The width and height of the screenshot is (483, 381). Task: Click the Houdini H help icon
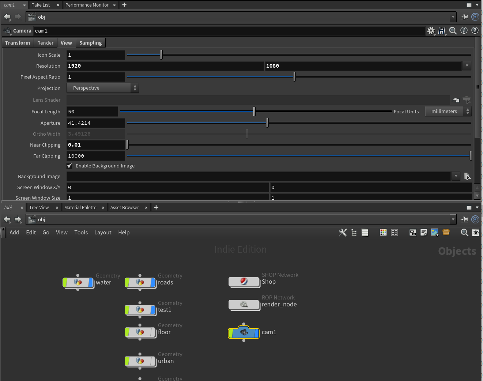tap(442, 31)
